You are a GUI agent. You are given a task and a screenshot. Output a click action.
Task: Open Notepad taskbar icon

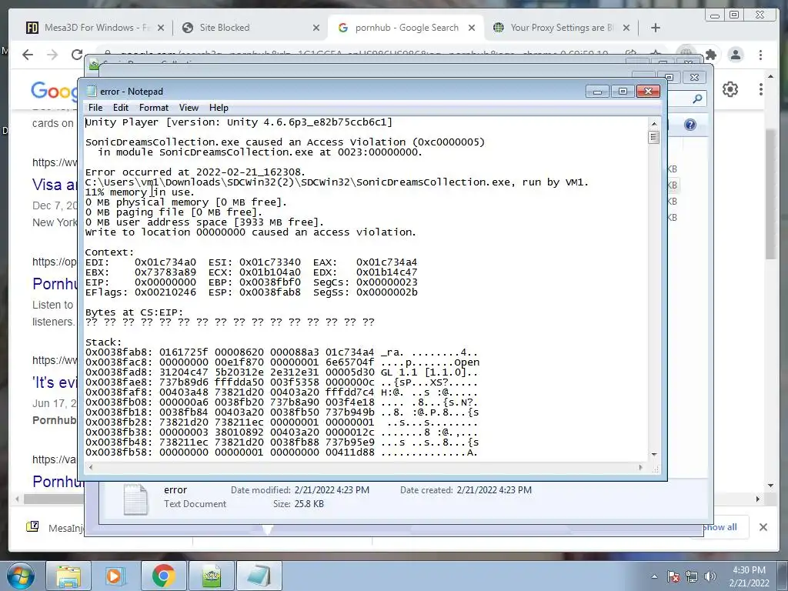pos(259,576)
